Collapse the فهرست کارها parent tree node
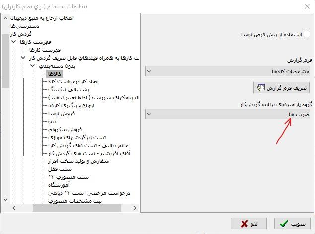 [14, 43]
